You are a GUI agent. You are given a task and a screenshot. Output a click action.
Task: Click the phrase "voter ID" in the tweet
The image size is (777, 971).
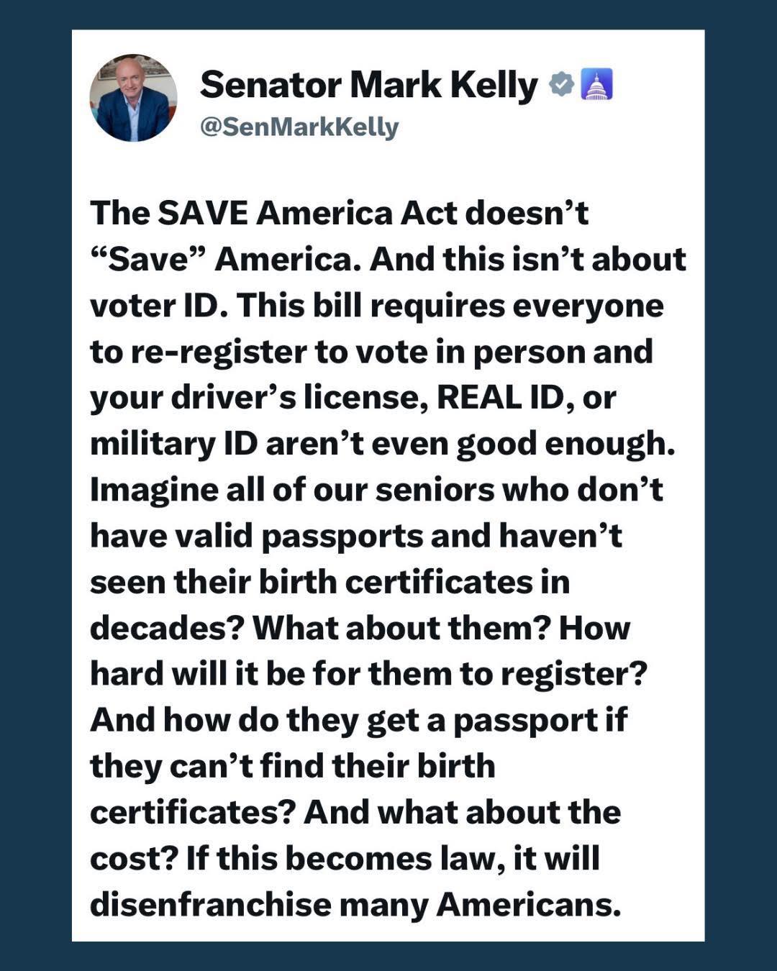(153, 306)
